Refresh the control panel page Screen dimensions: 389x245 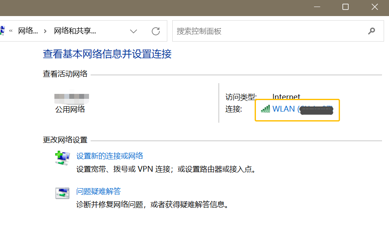pos(155,31)
